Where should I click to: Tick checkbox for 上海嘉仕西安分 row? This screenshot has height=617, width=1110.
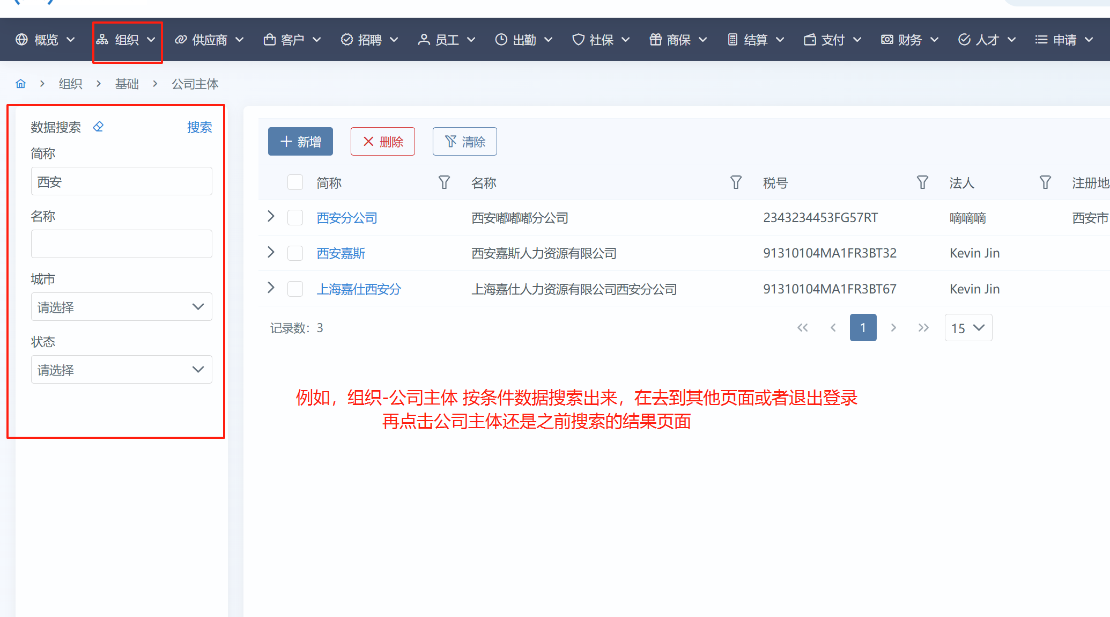tap(295, 289)
